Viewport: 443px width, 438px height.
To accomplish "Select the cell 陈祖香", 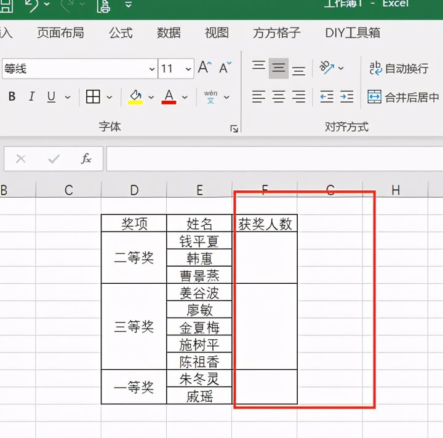I will (199, 361).
